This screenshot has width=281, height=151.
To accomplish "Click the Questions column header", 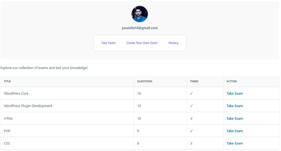I will click(x=145, y=81).
